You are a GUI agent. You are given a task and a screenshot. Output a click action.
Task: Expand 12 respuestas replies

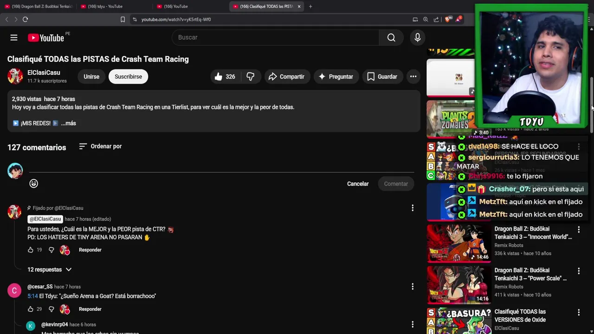[x=49, y=270]
